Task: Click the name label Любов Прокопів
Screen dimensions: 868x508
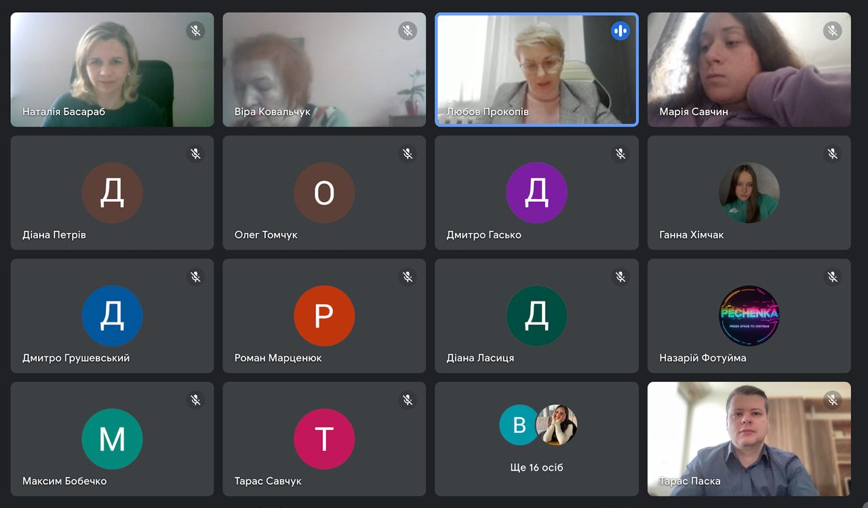Action: point(488,112)
